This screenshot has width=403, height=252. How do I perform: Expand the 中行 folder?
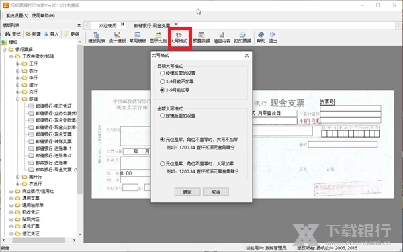click(x=17, y=78)
